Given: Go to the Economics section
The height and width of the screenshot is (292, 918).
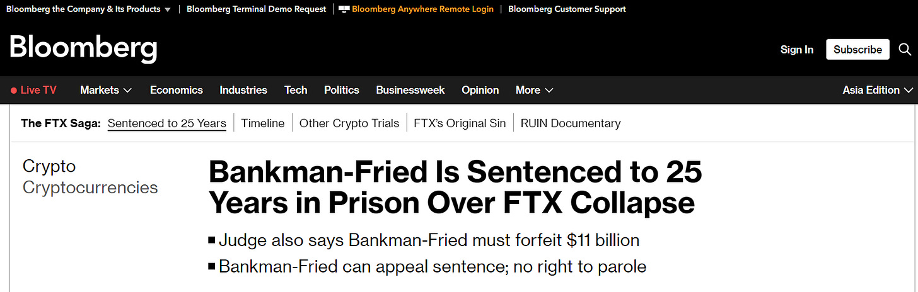Looking at the screenshot, I should coord(177,90).
